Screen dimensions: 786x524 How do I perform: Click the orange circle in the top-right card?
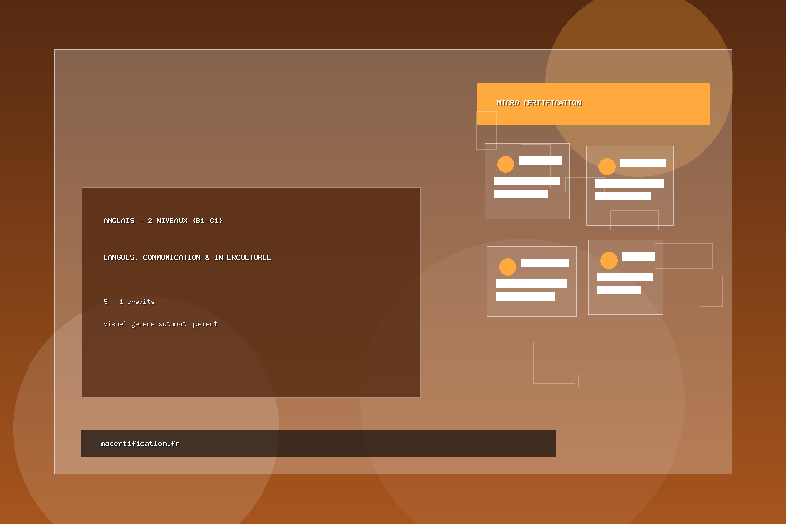point(607,166)
